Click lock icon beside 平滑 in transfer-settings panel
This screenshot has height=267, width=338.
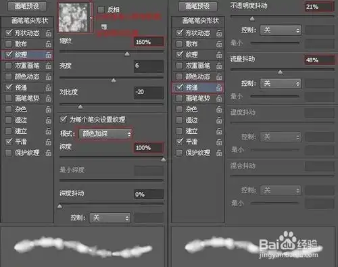[x=219, y=142]
